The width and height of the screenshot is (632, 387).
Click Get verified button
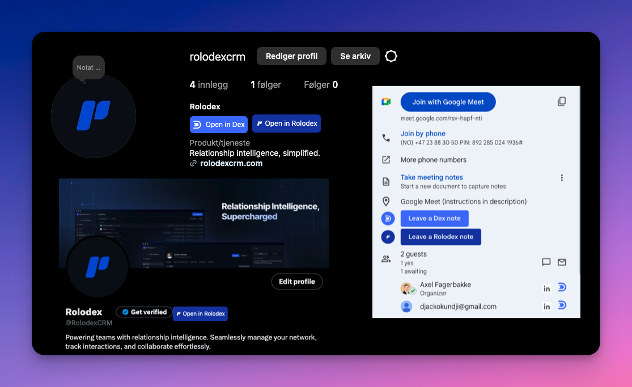[x=145, y=312]
